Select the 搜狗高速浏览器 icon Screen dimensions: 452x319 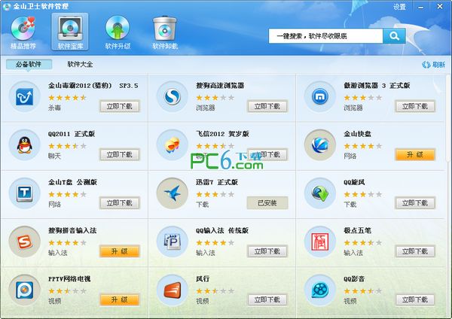point(173,96)
